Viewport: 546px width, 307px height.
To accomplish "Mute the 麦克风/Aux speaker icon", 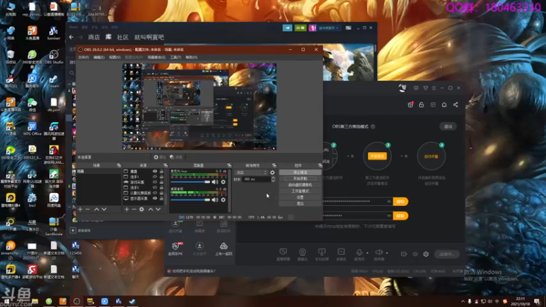I will (x=215, y=182).
